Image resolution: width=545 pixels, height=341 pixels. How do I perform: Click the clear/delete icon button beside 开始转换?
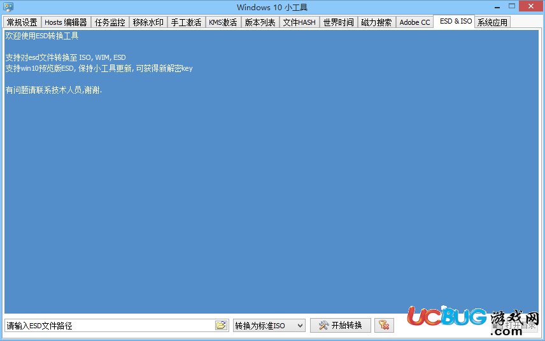(x=384, y=325)
